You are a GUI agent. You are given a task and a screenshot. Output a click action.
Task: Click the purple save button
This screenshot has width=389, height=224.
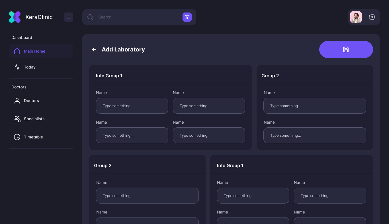346,49
